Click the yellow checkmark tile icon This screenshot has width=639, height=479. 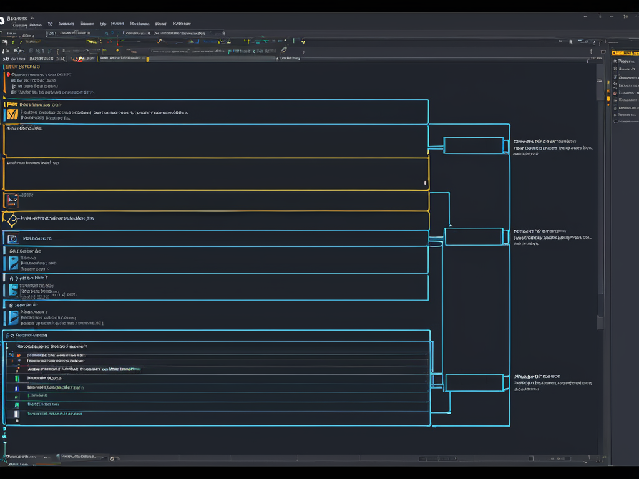tap(12, 115)
